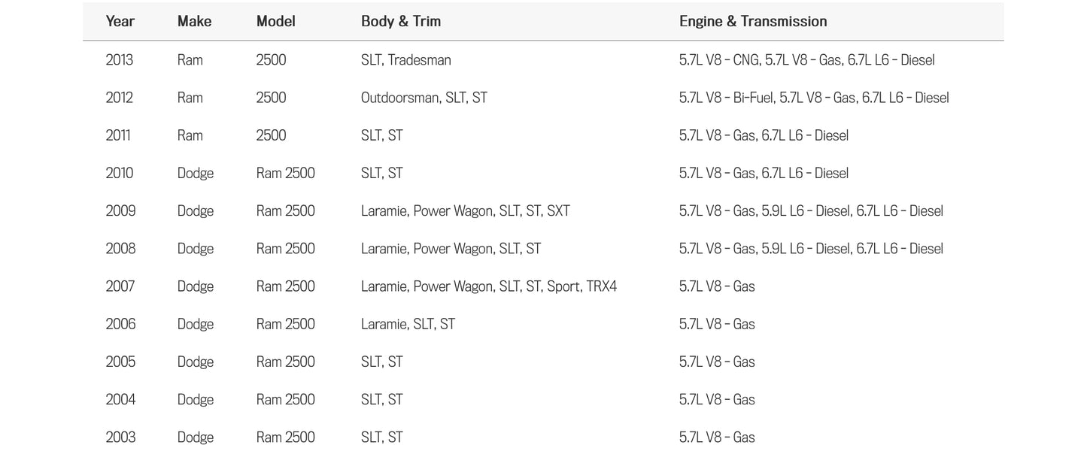
Task: Click the Make column header
Action: tap(194, 22)
